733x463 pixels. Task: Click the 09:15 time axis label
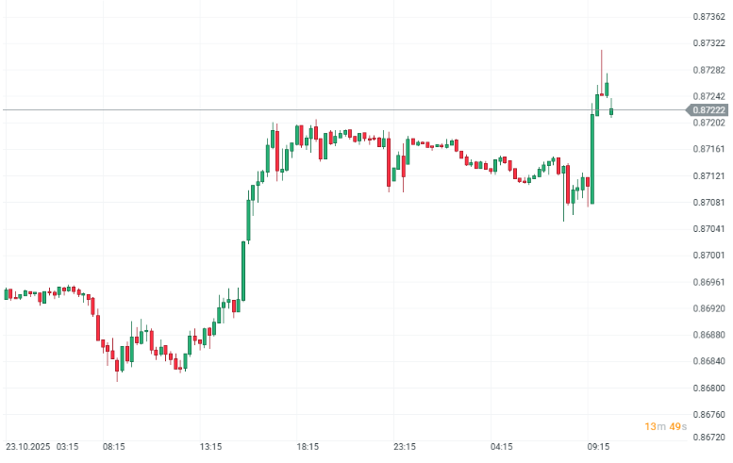tap(597, 446)
